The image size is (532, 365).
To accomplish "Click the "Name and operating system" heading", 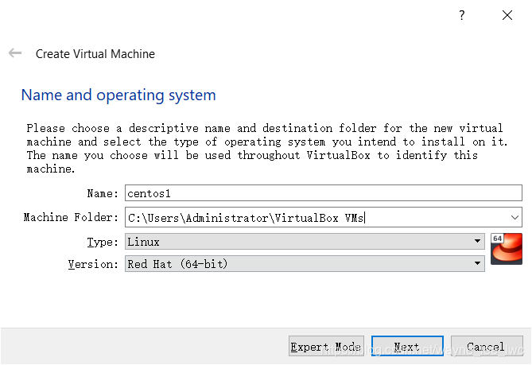I will tap(118, 95).
